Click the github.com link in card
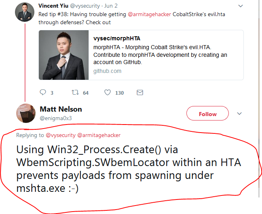The image size is (262, 214). 107,71
